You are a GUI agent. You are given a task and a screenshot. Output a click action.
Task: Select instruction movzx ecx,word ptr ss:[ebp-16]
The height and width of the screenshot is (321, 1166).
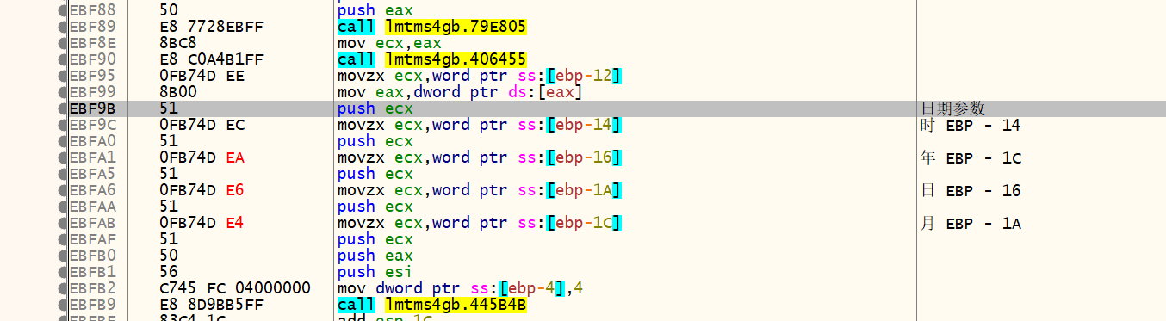click(480, 157)
